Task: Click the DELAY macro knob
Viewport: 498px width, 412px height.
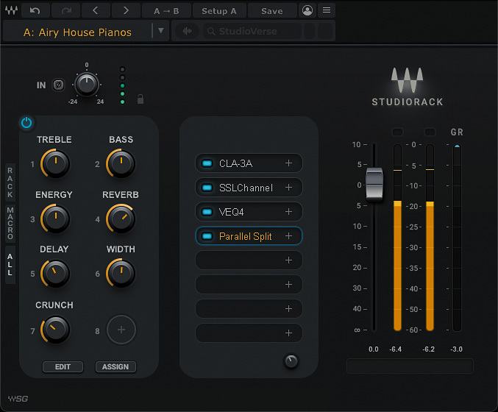Action: click(55, 273)
